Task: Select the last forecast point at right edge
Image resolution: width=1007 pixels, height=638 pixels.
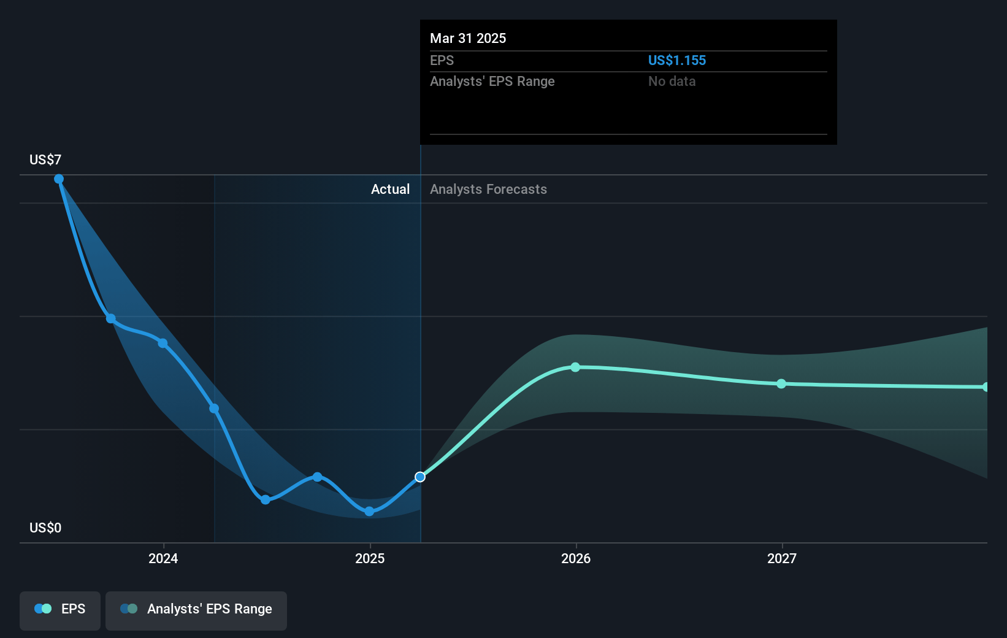Action: [x=986, y=387]
